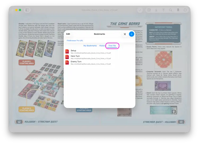Open the more options ellipsis menu

coord(185,10)
